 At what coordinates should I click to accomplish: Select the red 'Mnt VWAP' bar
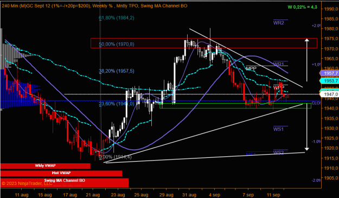click(x=61, y=173)
